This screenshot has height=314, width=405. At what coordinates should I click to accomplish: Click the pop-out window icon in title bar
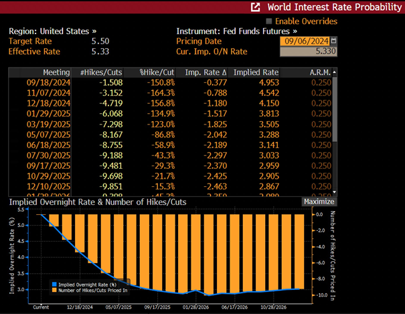255,7
